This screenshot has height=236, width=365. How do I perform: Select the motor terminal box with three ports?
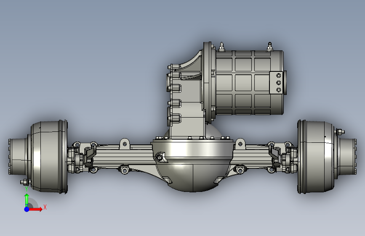click(x=276, y=83)
